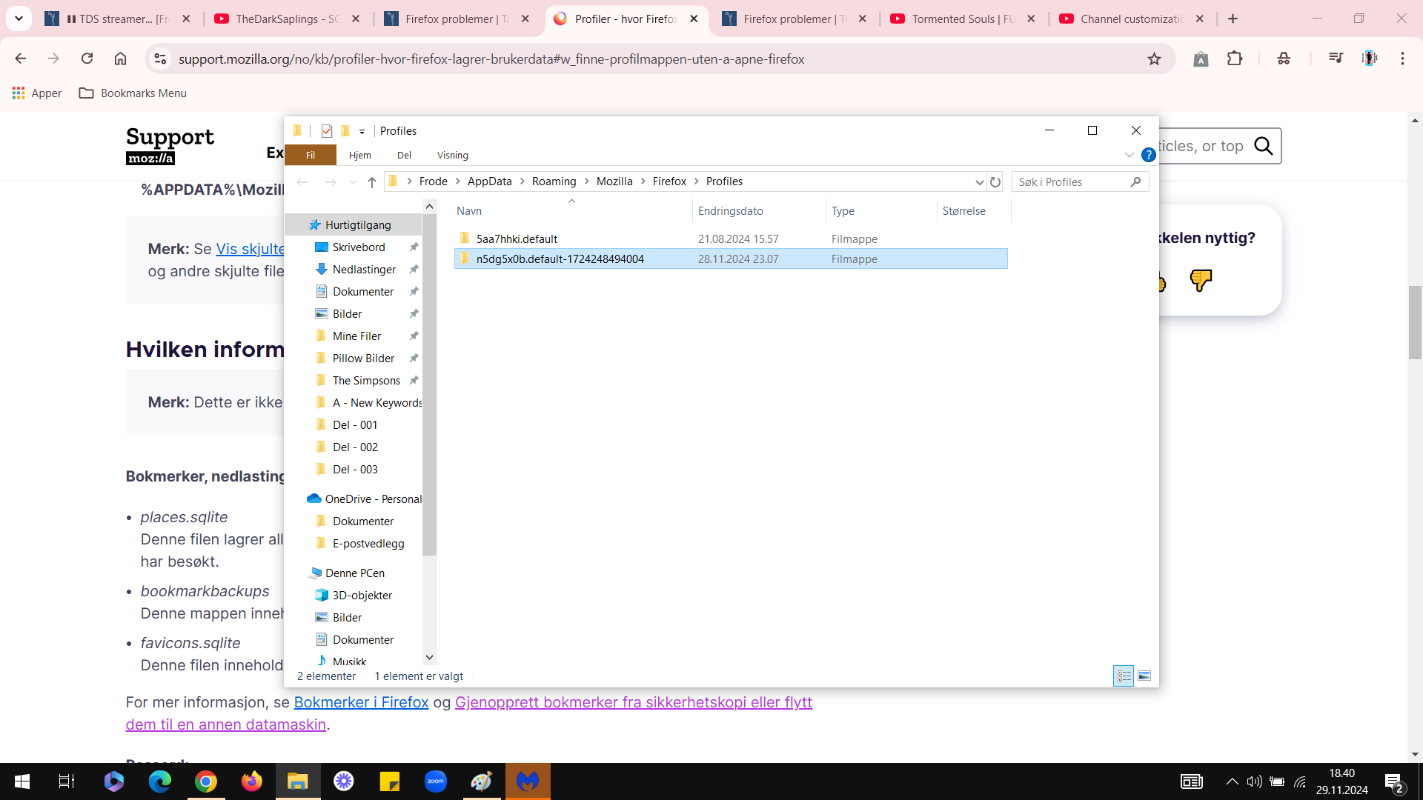Open the quick access toolbar customize dropdown
This screenshot has width=1423, height=800.
(x=362, y=132)
